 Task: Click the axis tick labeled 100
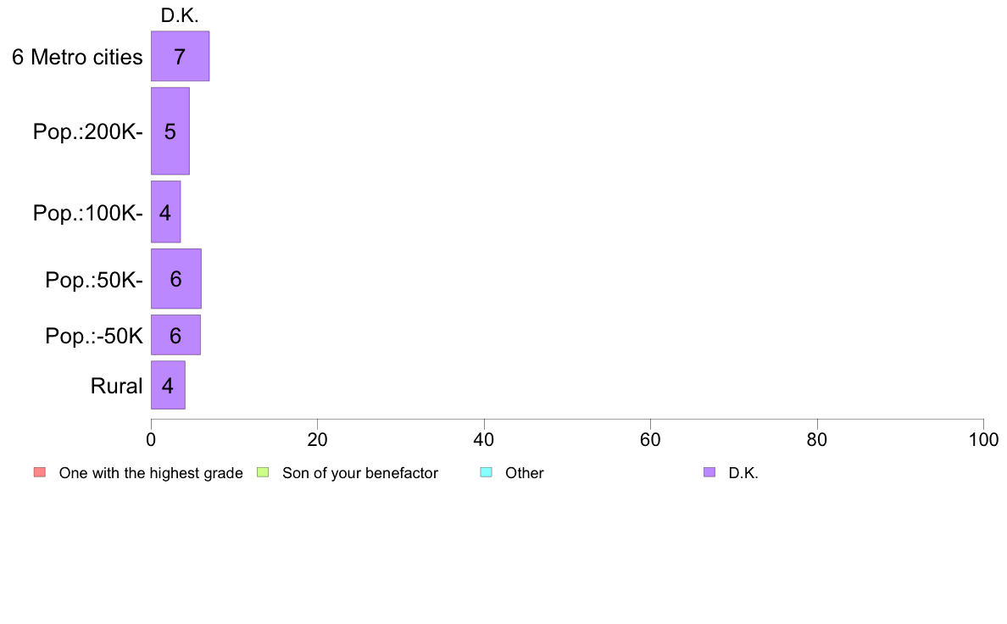click(983, 439)
